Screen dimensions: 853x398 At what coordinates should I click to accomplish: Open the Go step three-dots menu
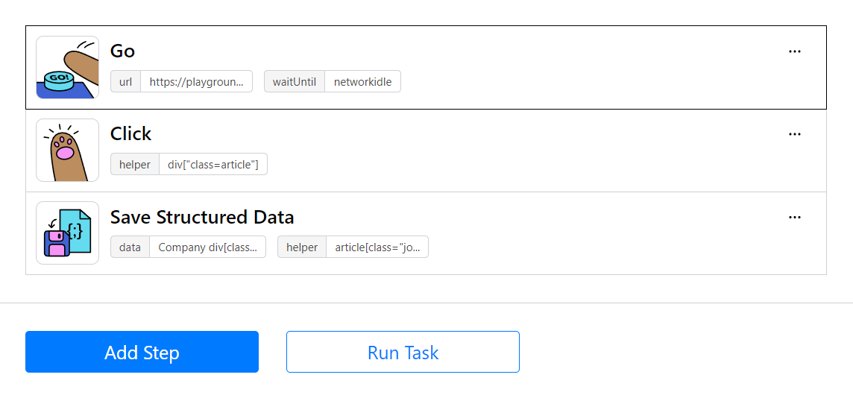click(x=795, y=51)
